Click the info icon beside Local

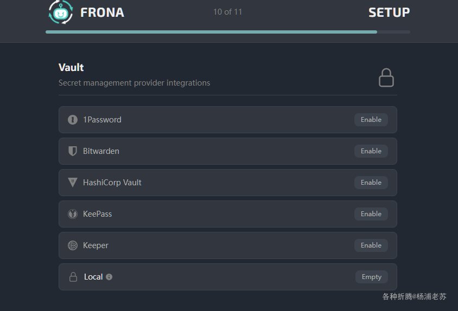pos(109,277)
